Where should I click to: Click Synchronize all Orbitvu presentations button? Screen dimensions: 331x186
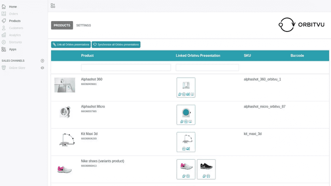pos(116,44)
